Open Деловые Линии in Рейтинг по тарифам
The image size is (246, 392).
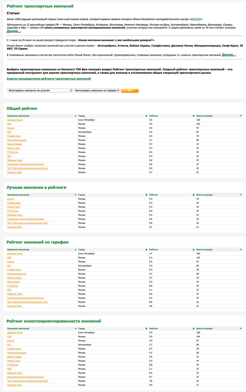tap(15, 254)
